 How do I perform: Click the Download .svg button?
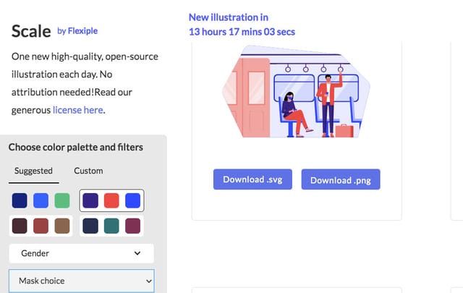pos(252,179)
